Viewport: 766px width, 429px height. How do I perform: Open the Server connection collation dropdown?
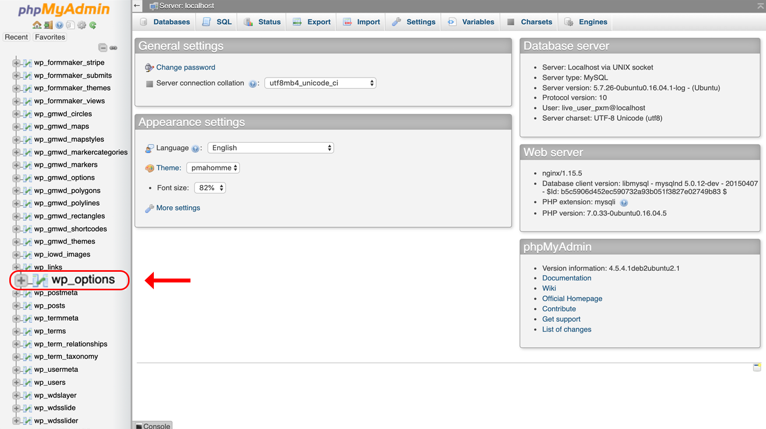coord(320,83)
